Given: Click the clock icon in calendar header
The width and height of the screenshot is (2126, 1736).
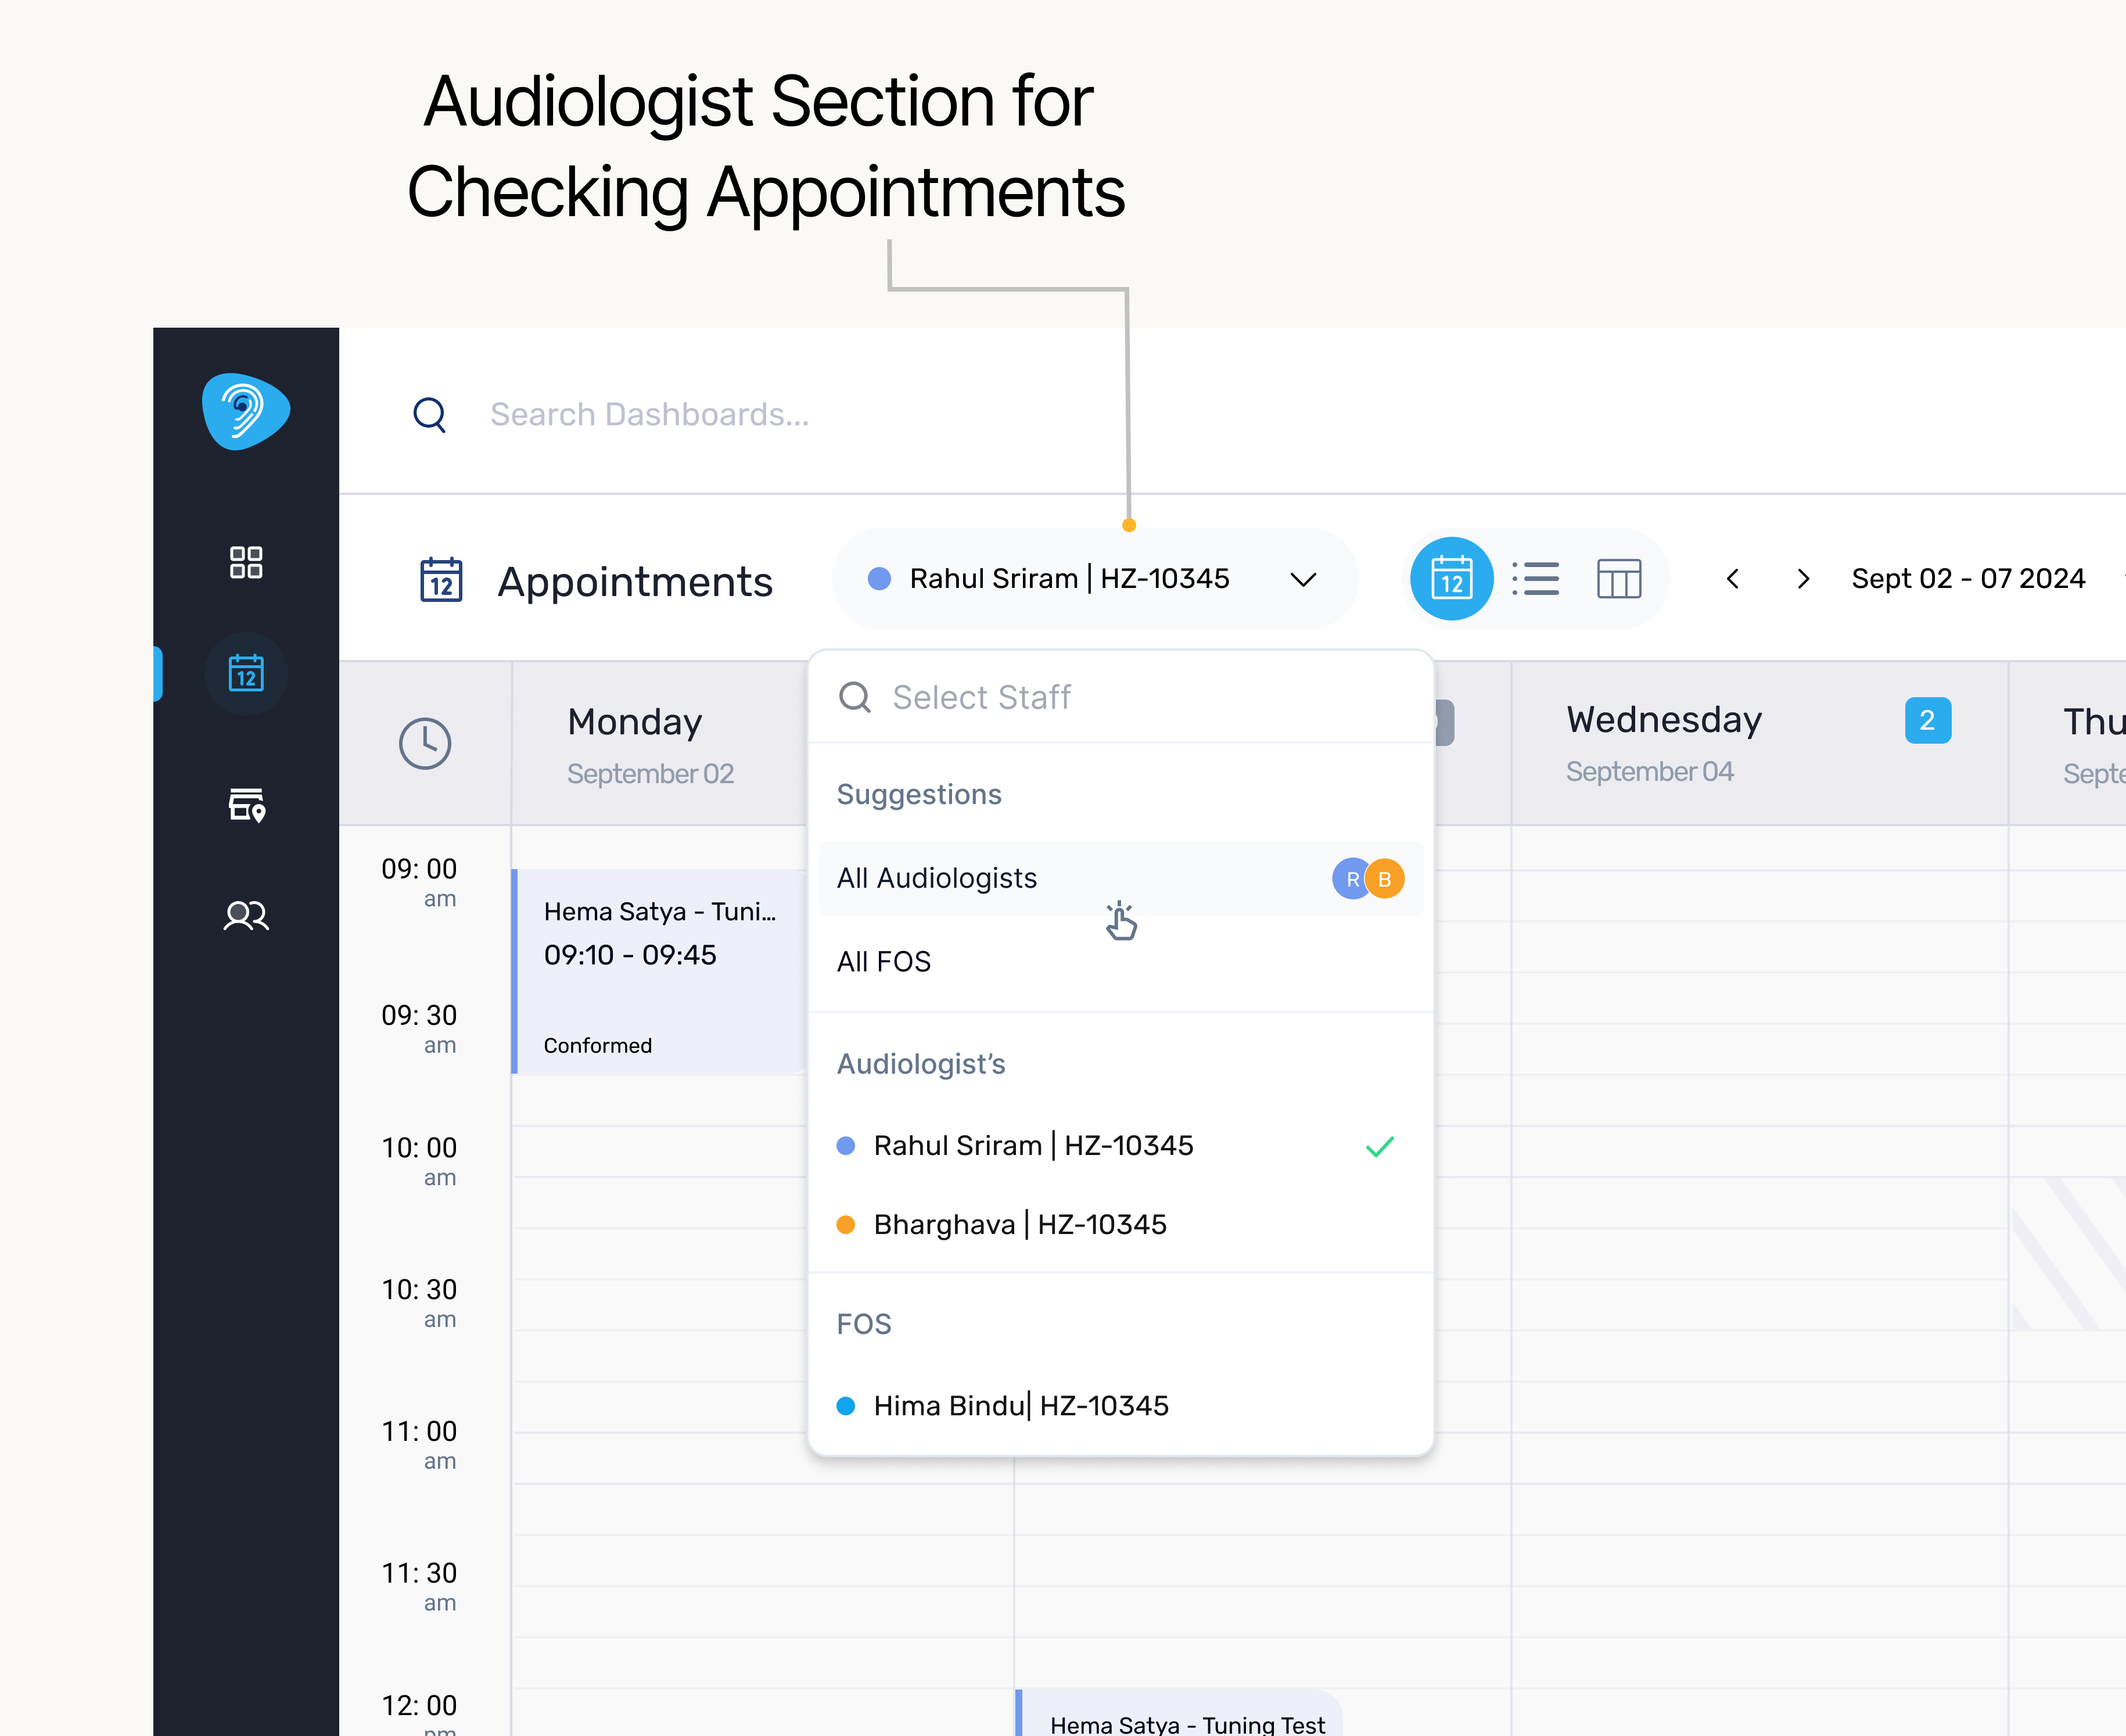Looking at the screenshot, I should pyautogui.click(x=425, y=743).
